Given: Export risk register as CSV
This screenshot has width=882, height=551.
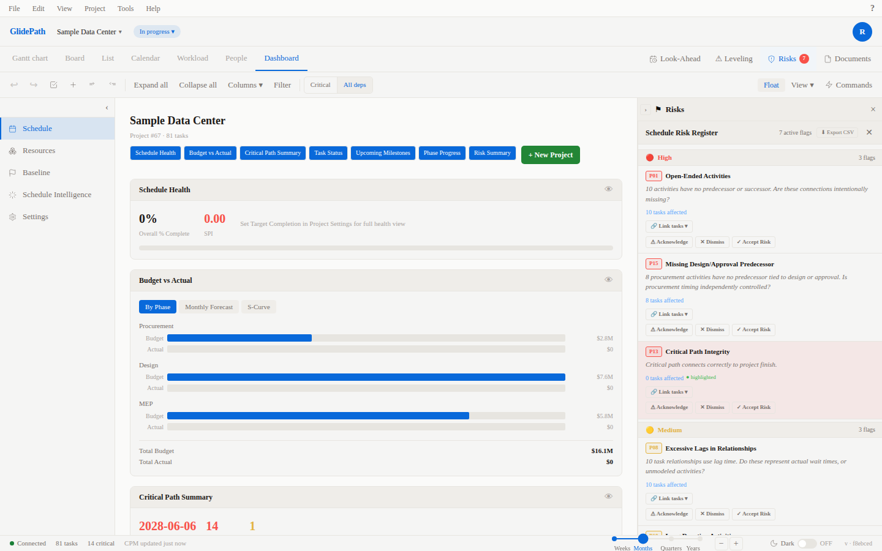Looking at the screenshot, I should tap(837, 132).
